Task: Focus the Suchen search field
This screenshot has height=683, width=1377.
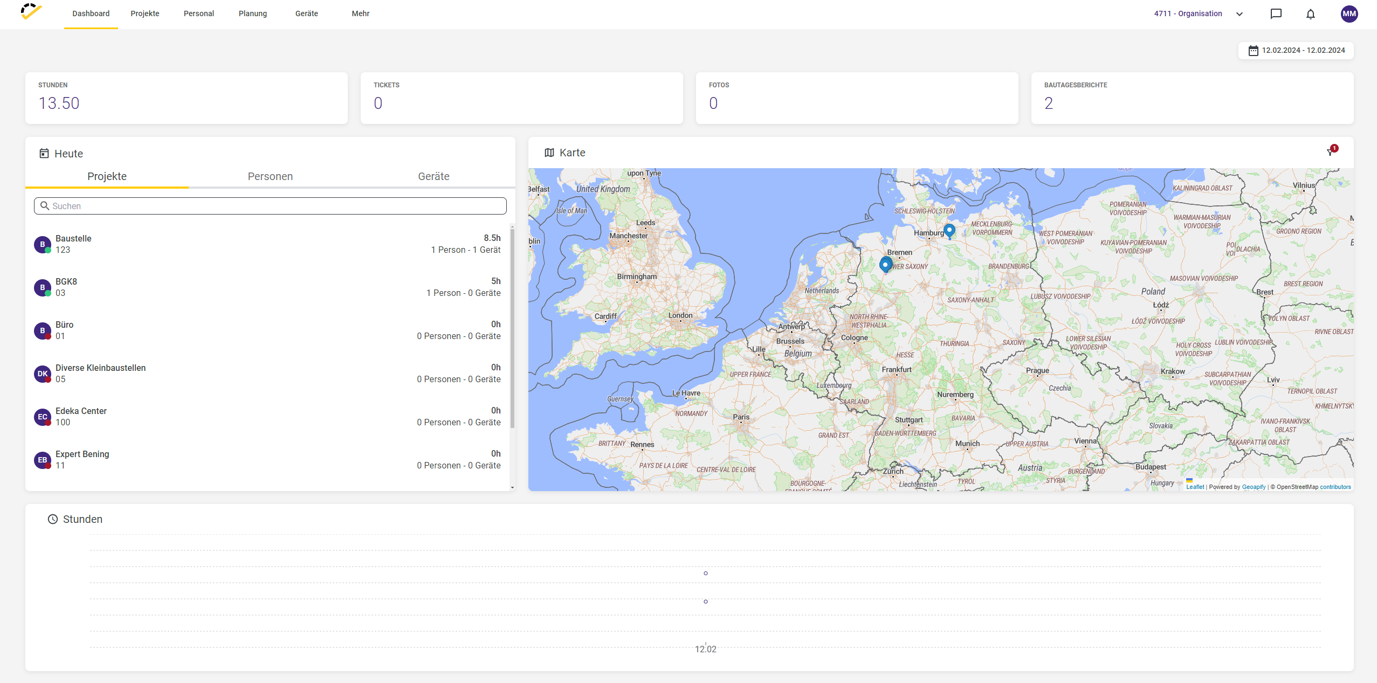Action: 270,206
